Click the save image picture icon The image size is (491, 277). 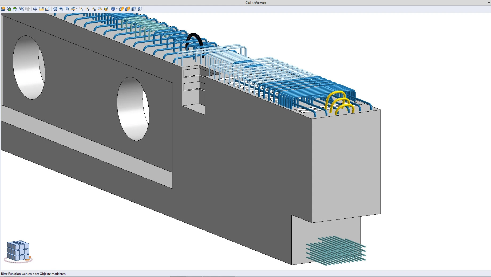(15, 9)
